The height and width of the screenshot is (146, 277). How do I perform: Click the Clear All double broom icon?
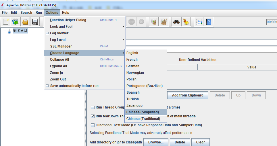click(163, 22)
